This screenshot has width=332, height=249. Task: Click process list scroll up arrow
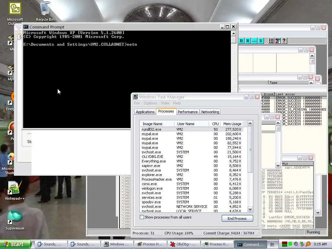pyautogui.click(x=250, y=124)
